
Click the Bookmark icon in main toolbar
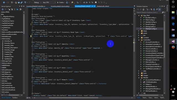[96, 2]
